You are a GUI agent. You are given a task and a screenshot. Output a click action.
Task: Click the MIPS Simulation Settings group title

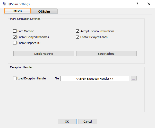[25, 19]
